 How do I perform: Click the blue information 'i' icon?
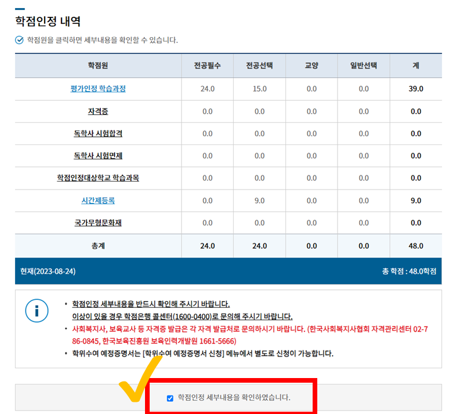(37, 311)
